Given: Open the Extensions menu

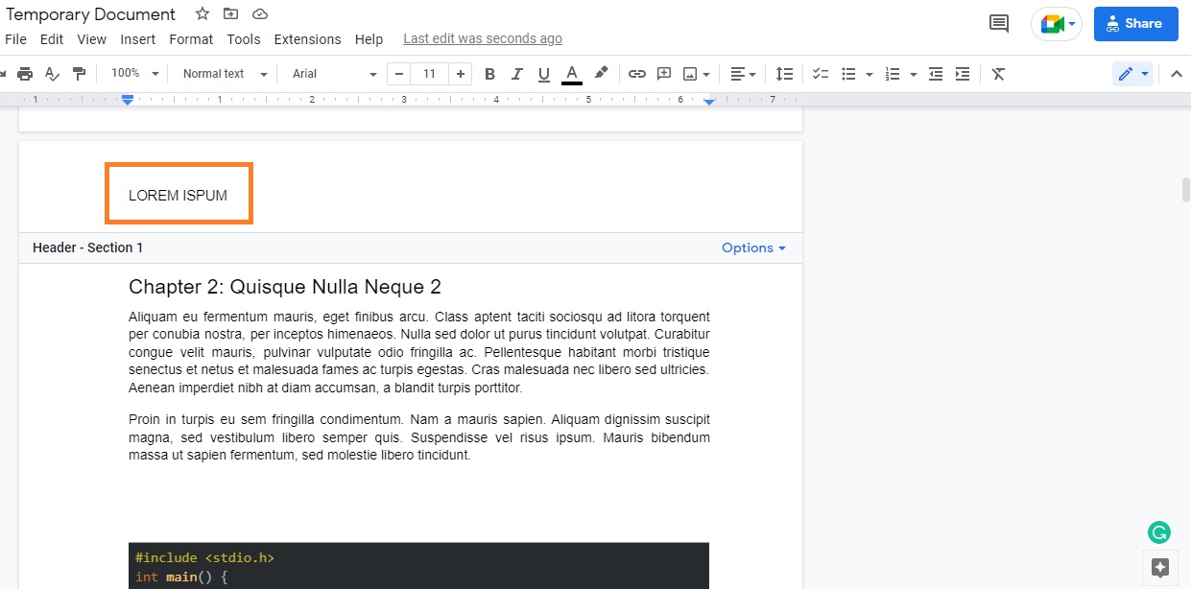Looking at the screenshot, I should pyautogui.click(x=307, y=39).
